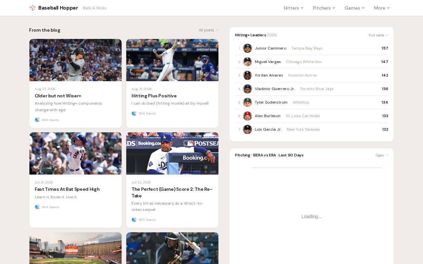The height and width of the screenshot is (264, 423).
Task: Click Junior Caminero's player avatar
Action: [x=248, y=48]
